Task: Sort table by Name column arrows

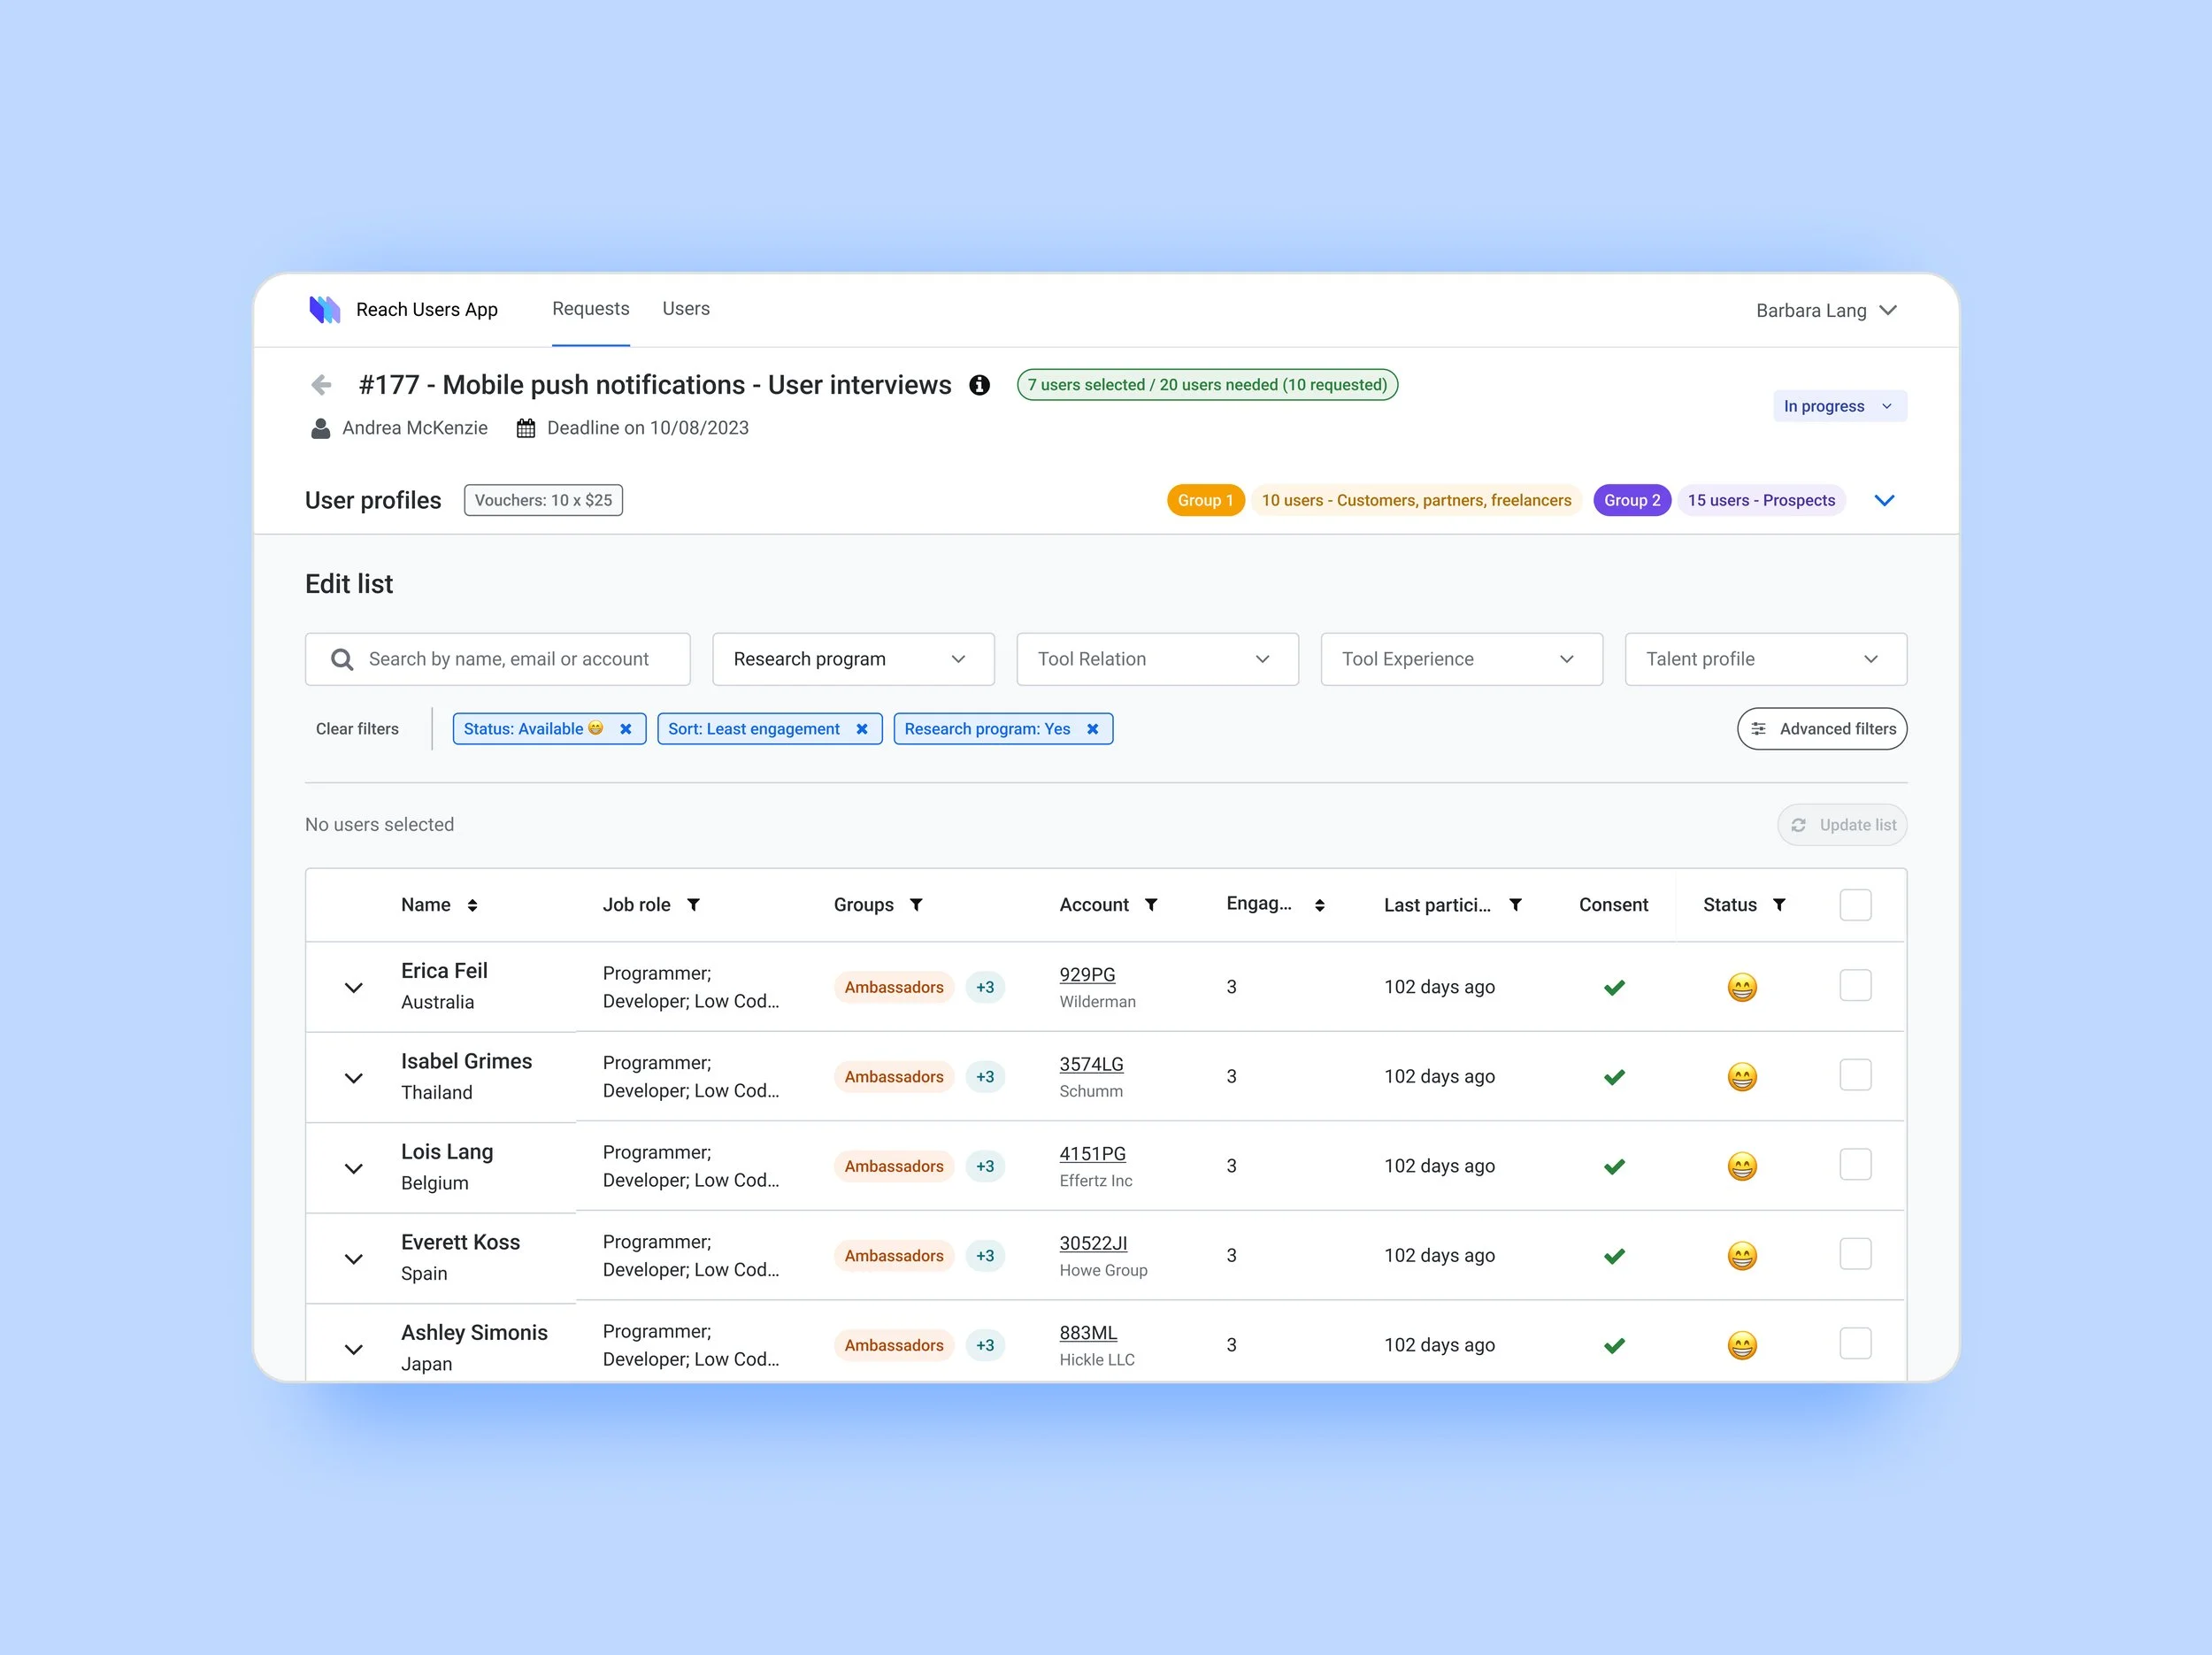Action: tap(472, 905)
